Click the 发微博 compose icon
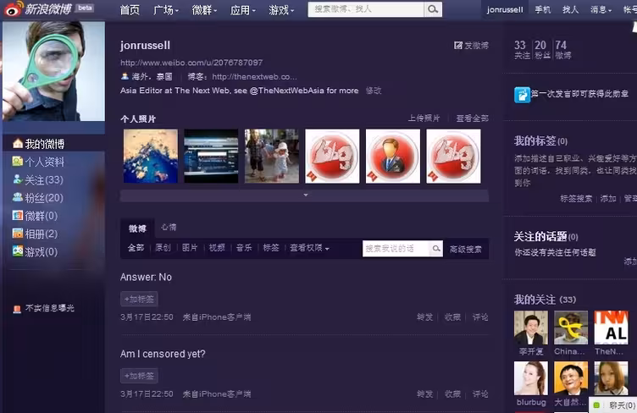Image resolution: width=637 pixels, height=413 pixels. (457, 46)
